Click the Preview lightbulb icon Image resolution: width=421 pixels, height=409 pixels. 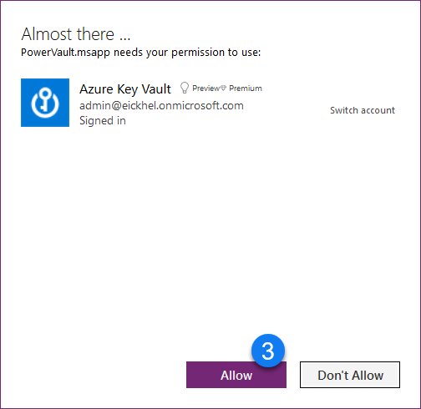[185, 88]
